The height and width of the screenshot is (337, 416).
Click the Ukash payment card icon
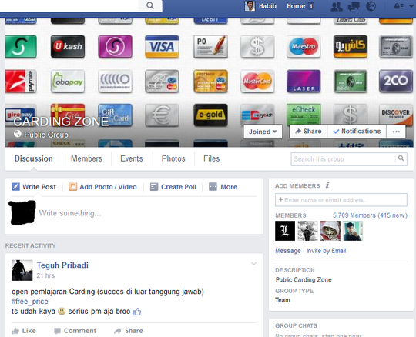[68, 46]
